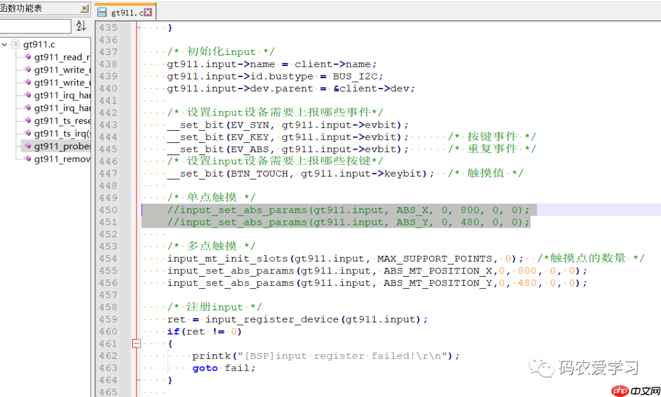Click the 初始化input comment on line 437
The width and height of the screenshot is (661, 397).
pos(221,52)
